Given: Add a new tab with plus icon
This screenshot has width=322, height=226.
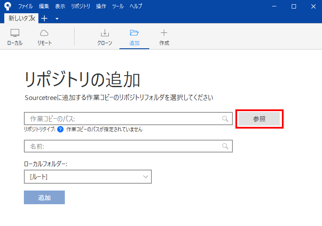Looking at the screenshot, I should (x=44, y=18).
